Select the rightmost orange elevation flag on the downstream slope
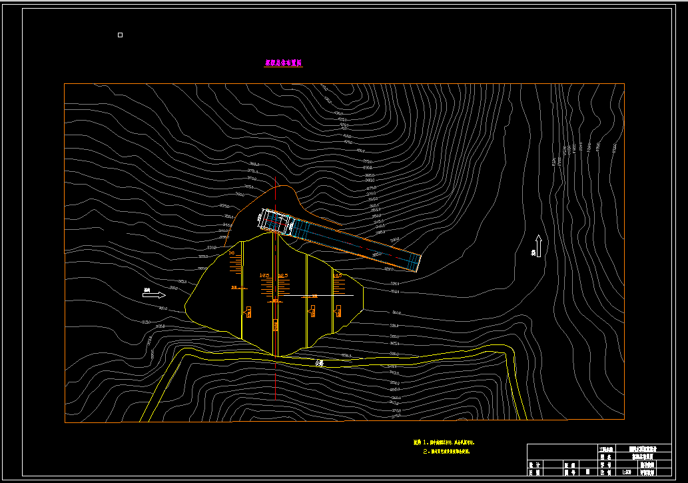 pyautogui.click(x=338, y=311)
